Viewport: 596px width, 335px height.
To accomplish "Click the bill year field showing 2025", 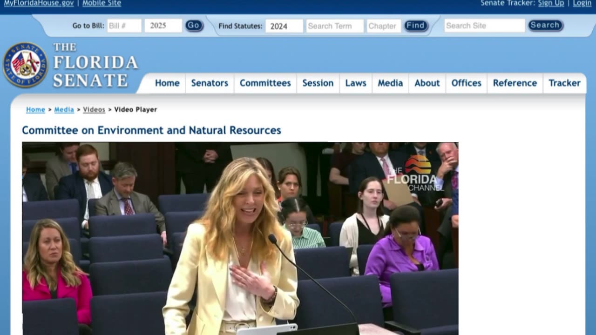I will (163, 26).
